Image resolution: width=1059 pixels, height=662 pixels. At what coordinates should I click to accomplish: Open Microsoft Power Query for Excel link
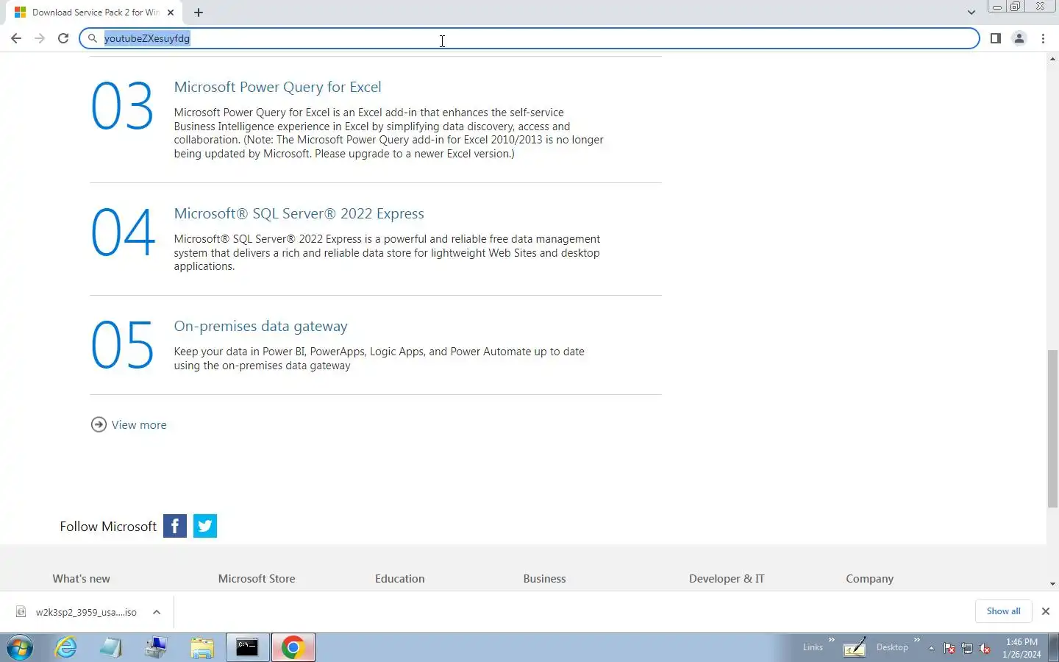277,87
